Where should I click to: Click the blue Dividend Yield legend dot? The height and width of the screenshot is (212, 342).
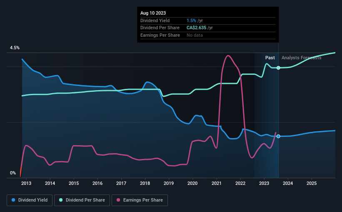coord(13,200)
